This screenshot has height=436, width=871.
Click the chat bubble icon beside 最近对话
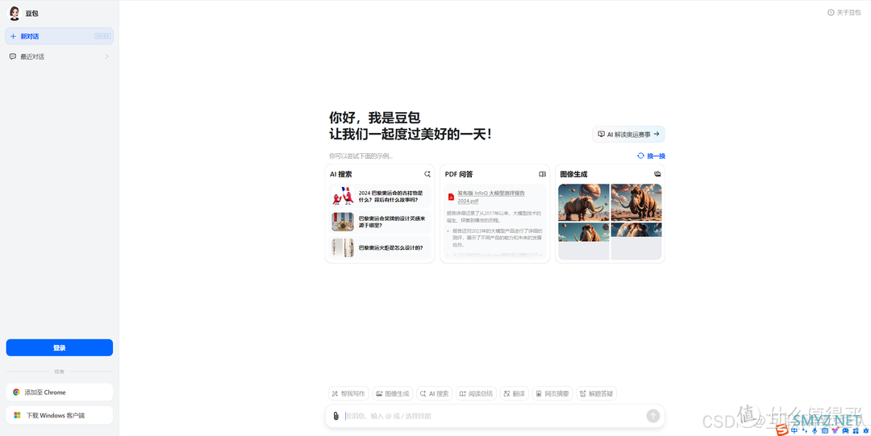[13, 56]
